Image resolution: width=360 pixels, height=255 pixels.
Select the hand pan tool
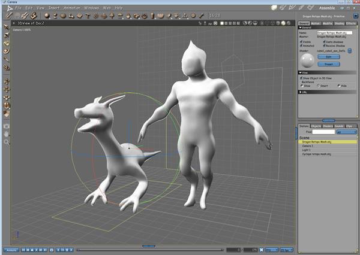(7, 134)
